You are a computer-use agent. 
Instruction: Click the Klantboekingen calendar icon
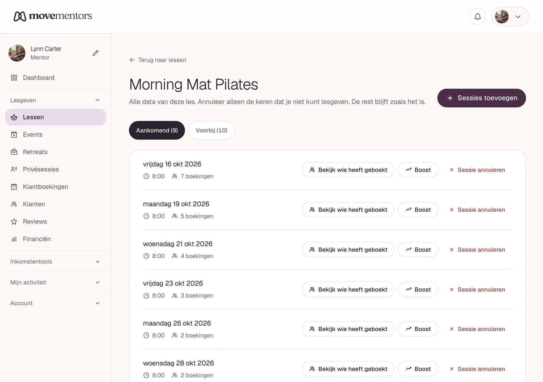(14, 187)
